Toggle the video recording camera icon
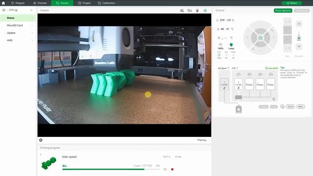 pos(197,10)
